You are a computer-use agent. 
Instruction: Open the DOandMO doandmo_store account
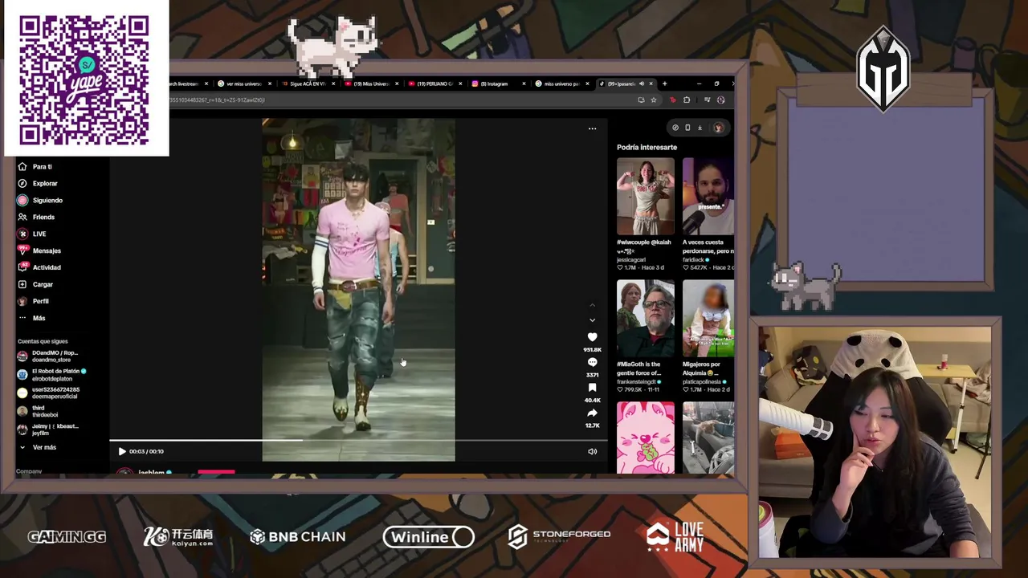point(48,356)
